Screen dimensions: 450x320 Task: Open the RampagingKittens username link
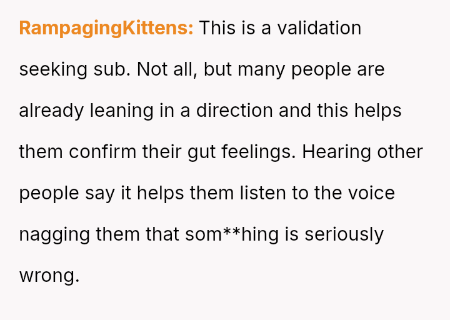[x=106, y=28]
